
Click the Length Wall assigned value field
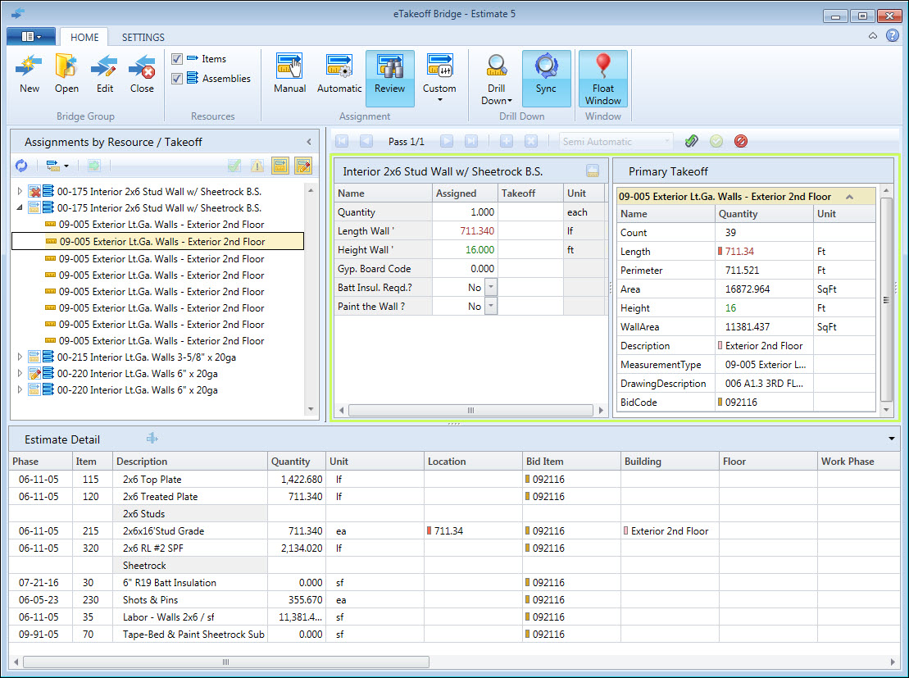tap(465, 231)
